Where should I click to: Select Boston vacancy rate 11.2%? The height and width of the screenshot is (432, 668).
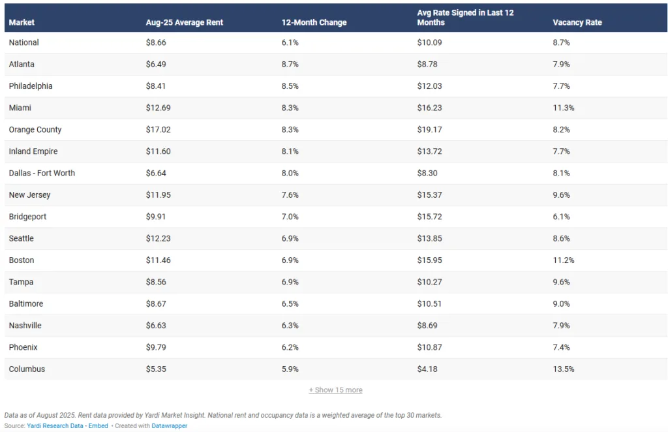564,260
